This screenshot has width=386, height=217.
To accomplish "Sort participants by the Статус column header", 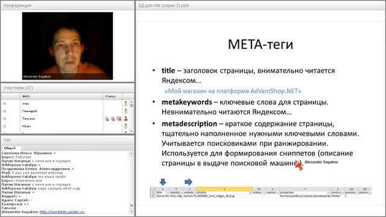I will point(112,96).
